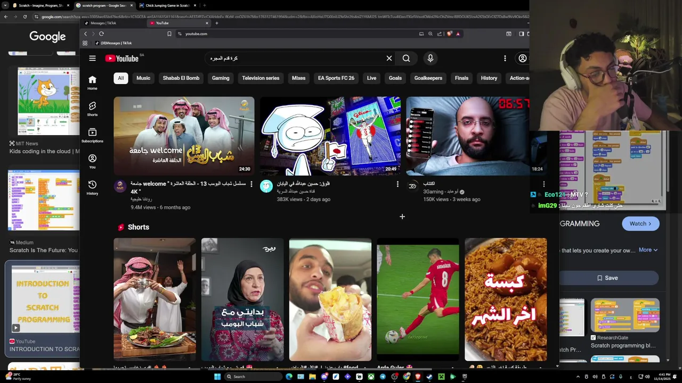Click the zoom magnifier in address bar
The width and height of the screenshot is (682, 383).
(x=431, y=34)
